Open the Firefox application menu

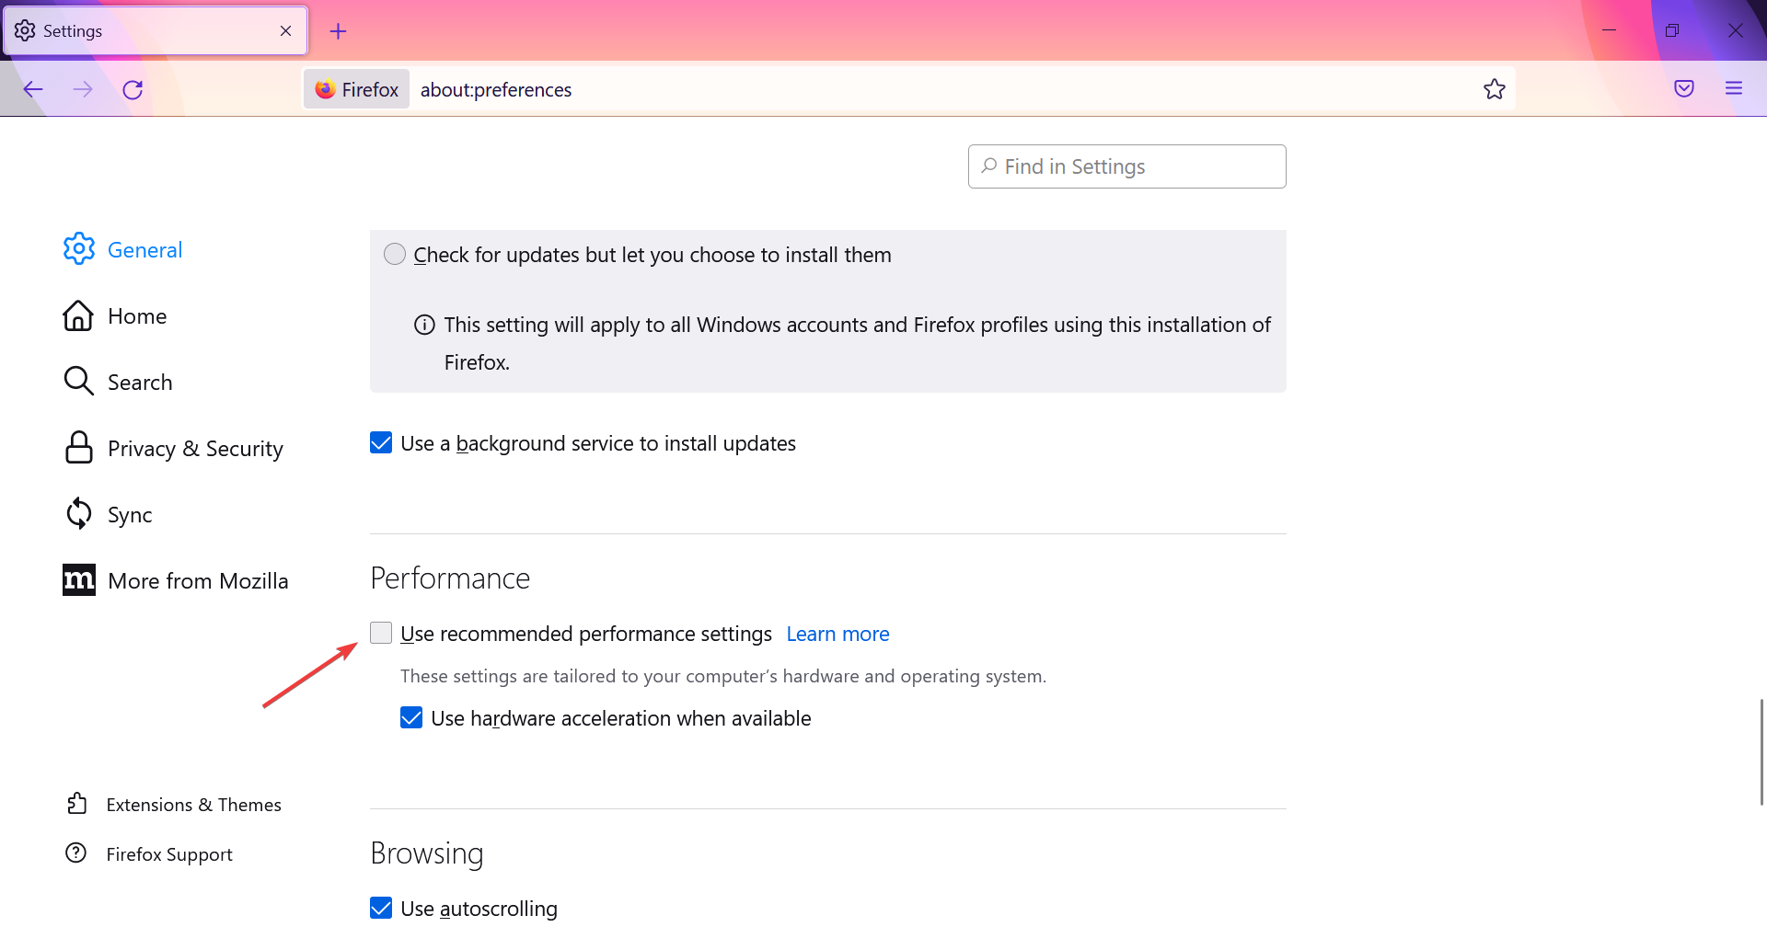coord(1734,88)
